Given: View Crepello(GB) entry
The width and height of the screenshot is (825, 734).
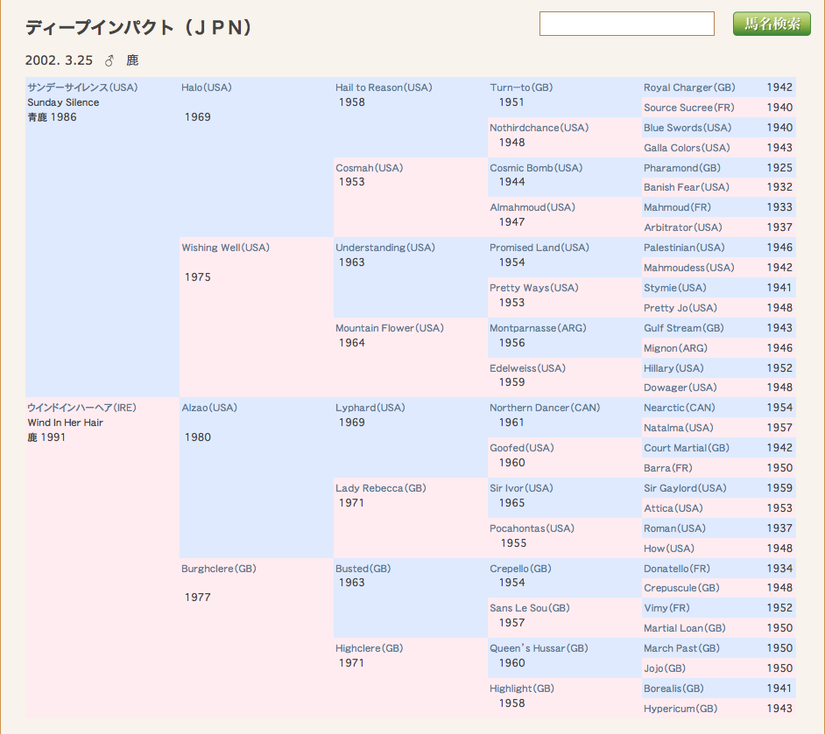Looking at the screenshot, I should point(520,569).
